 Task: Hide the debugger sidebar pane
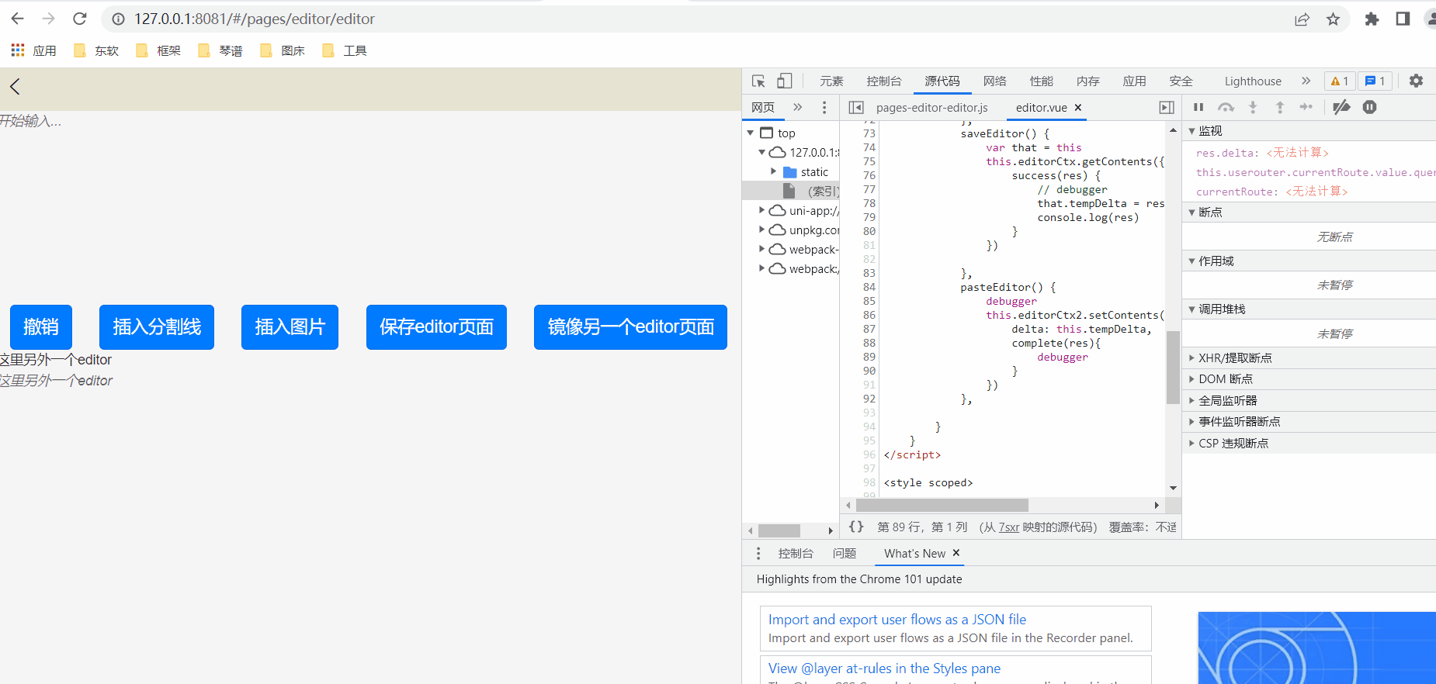[1167, 107]
